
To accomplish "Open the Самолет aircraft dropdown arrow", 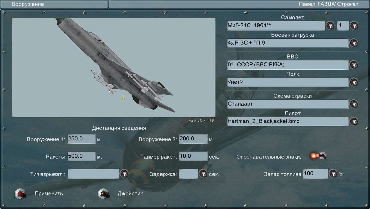I will (x=330, y=26).
